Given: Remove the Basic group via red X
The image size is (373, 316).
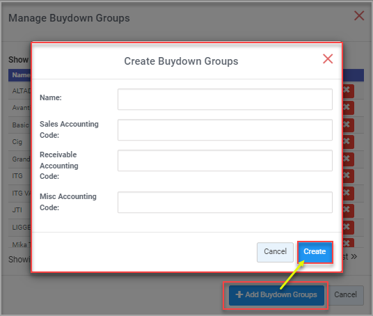Looking at the screenshot, I should 348,125.
